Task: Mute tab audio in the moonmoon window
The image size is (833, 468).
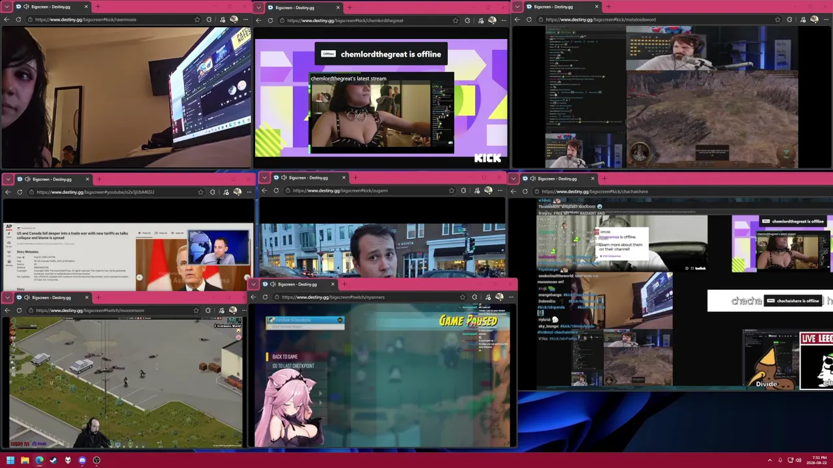Action: pos(27,297)
